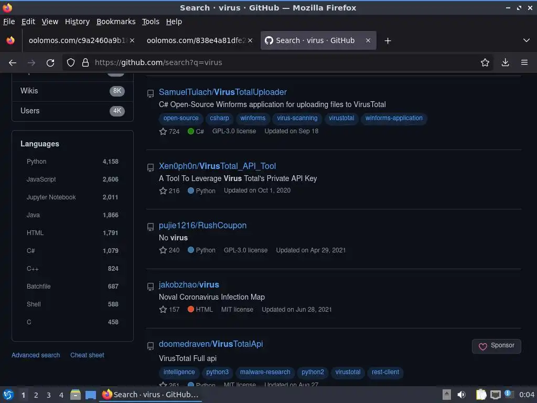Open the Firefox downloads panel
537x403 pixels.
[505, 62]
